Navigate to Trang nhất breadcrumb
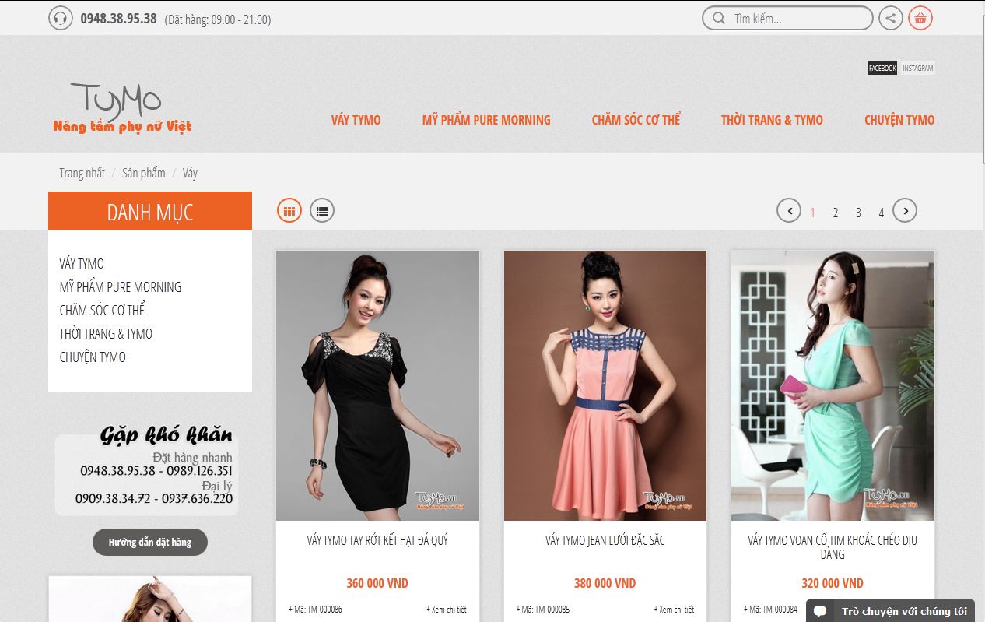Screen dimensions: 985x622 click(x=82, y=173)
